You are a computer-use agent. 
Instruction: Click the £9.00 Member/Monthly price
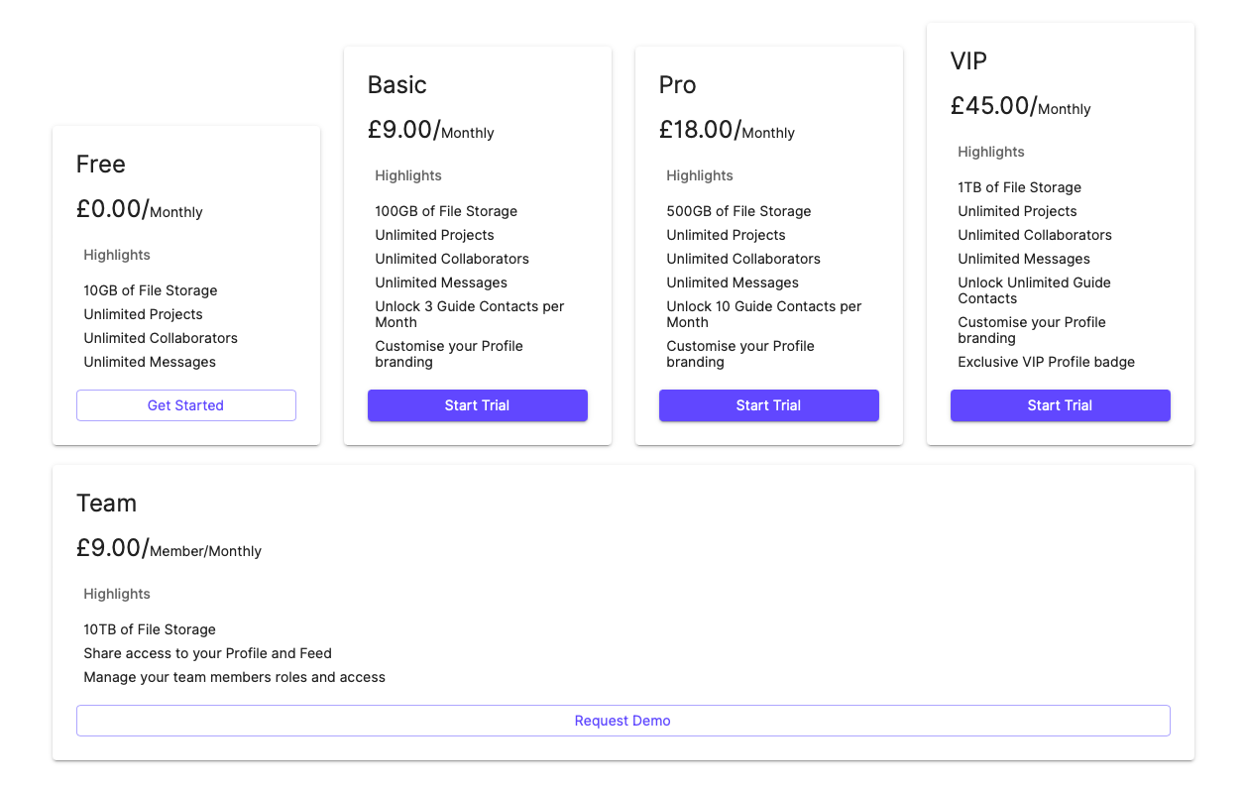tap(170, 548)
